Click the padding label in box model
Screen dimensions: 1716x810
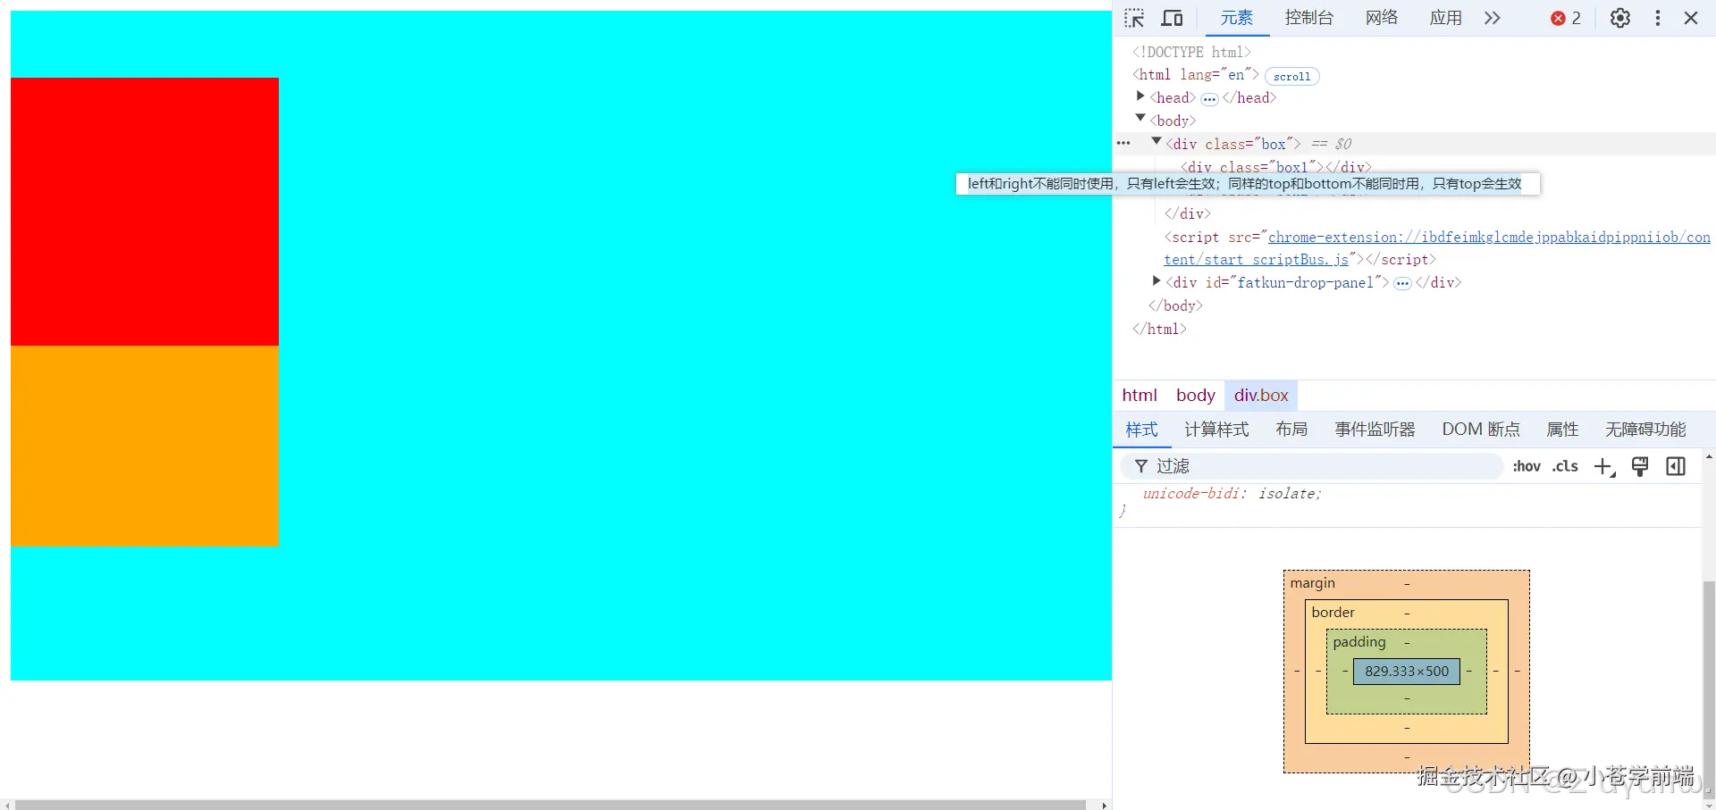[x=1358, y=642]
